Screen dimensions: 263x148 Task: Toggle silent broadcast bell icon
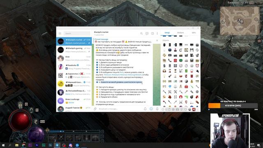(x=145, y=109)
